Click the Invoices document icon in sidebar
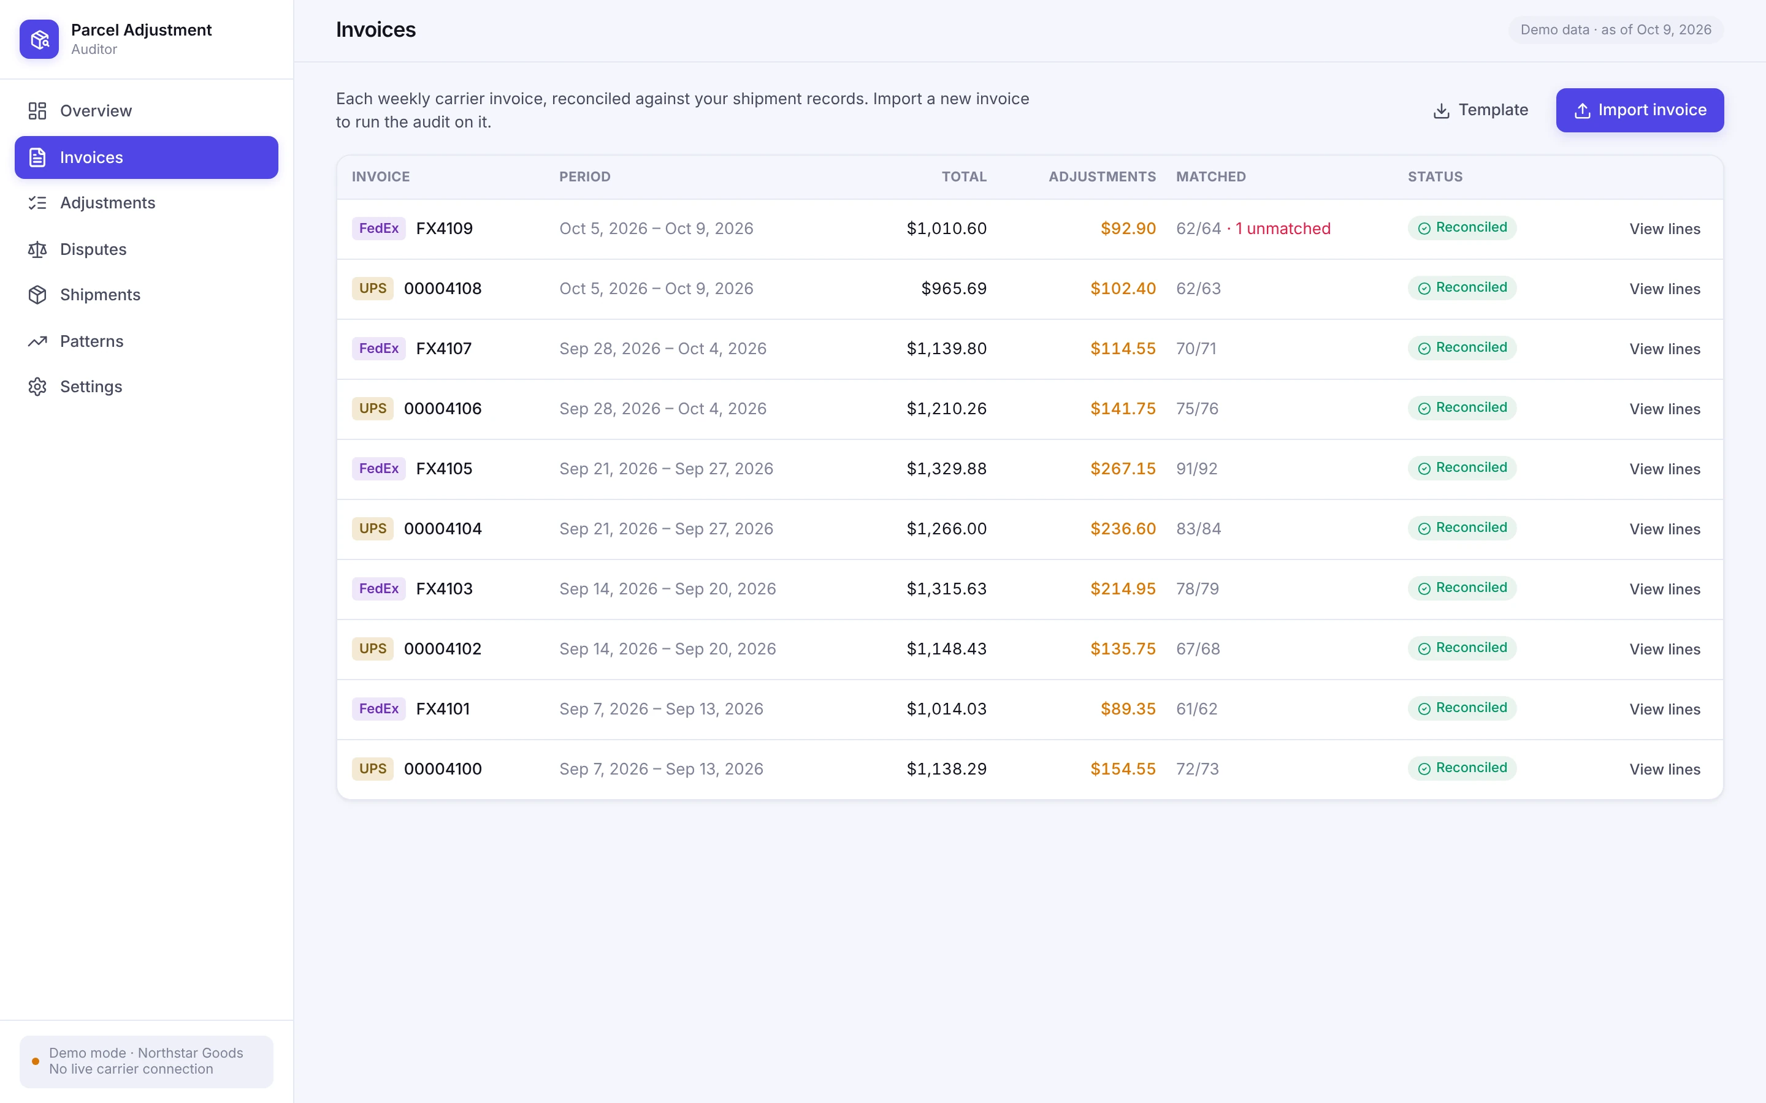The image size is (1766, 1103). click(37, 157)
